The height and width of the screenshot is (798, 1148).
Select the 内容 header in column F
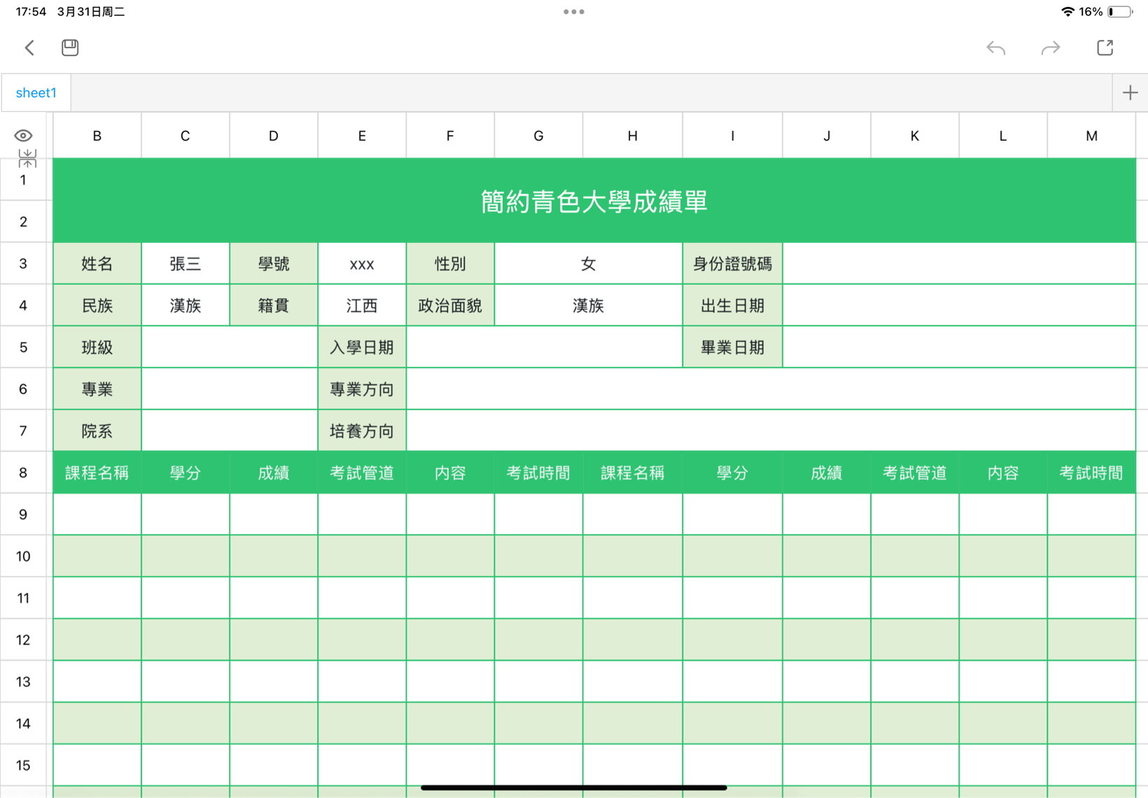click(450, 472)
